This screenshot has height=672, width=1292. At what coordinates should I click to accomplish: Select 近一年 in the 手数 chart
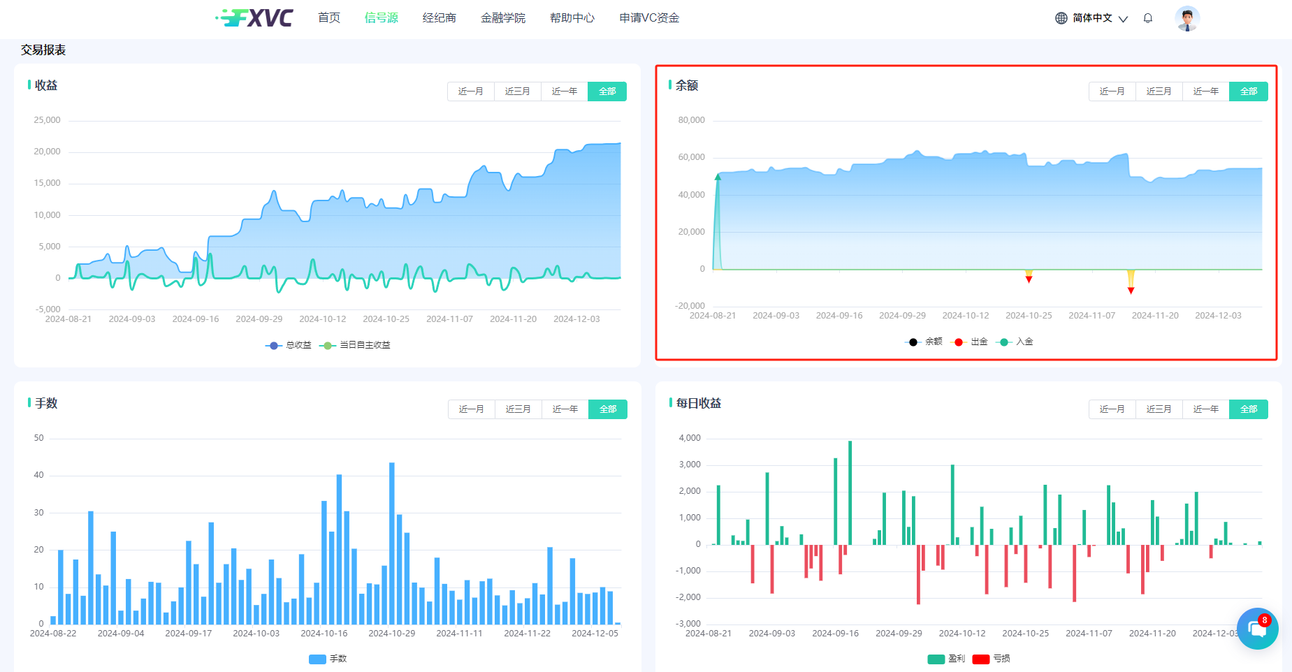pyautogui.click(x=565, y=409)
